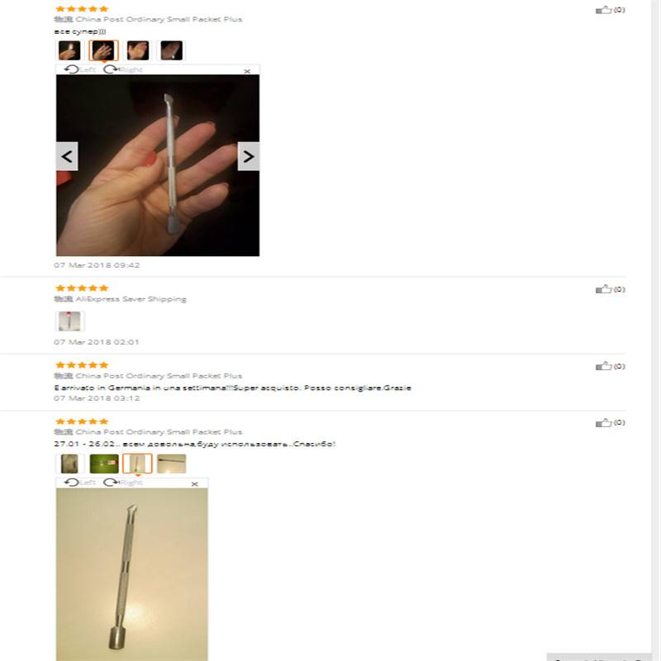Open thumbnail in AliExpress Saver Shipping review
This screenshot has width=661, height=661.
tap(69, 321)
